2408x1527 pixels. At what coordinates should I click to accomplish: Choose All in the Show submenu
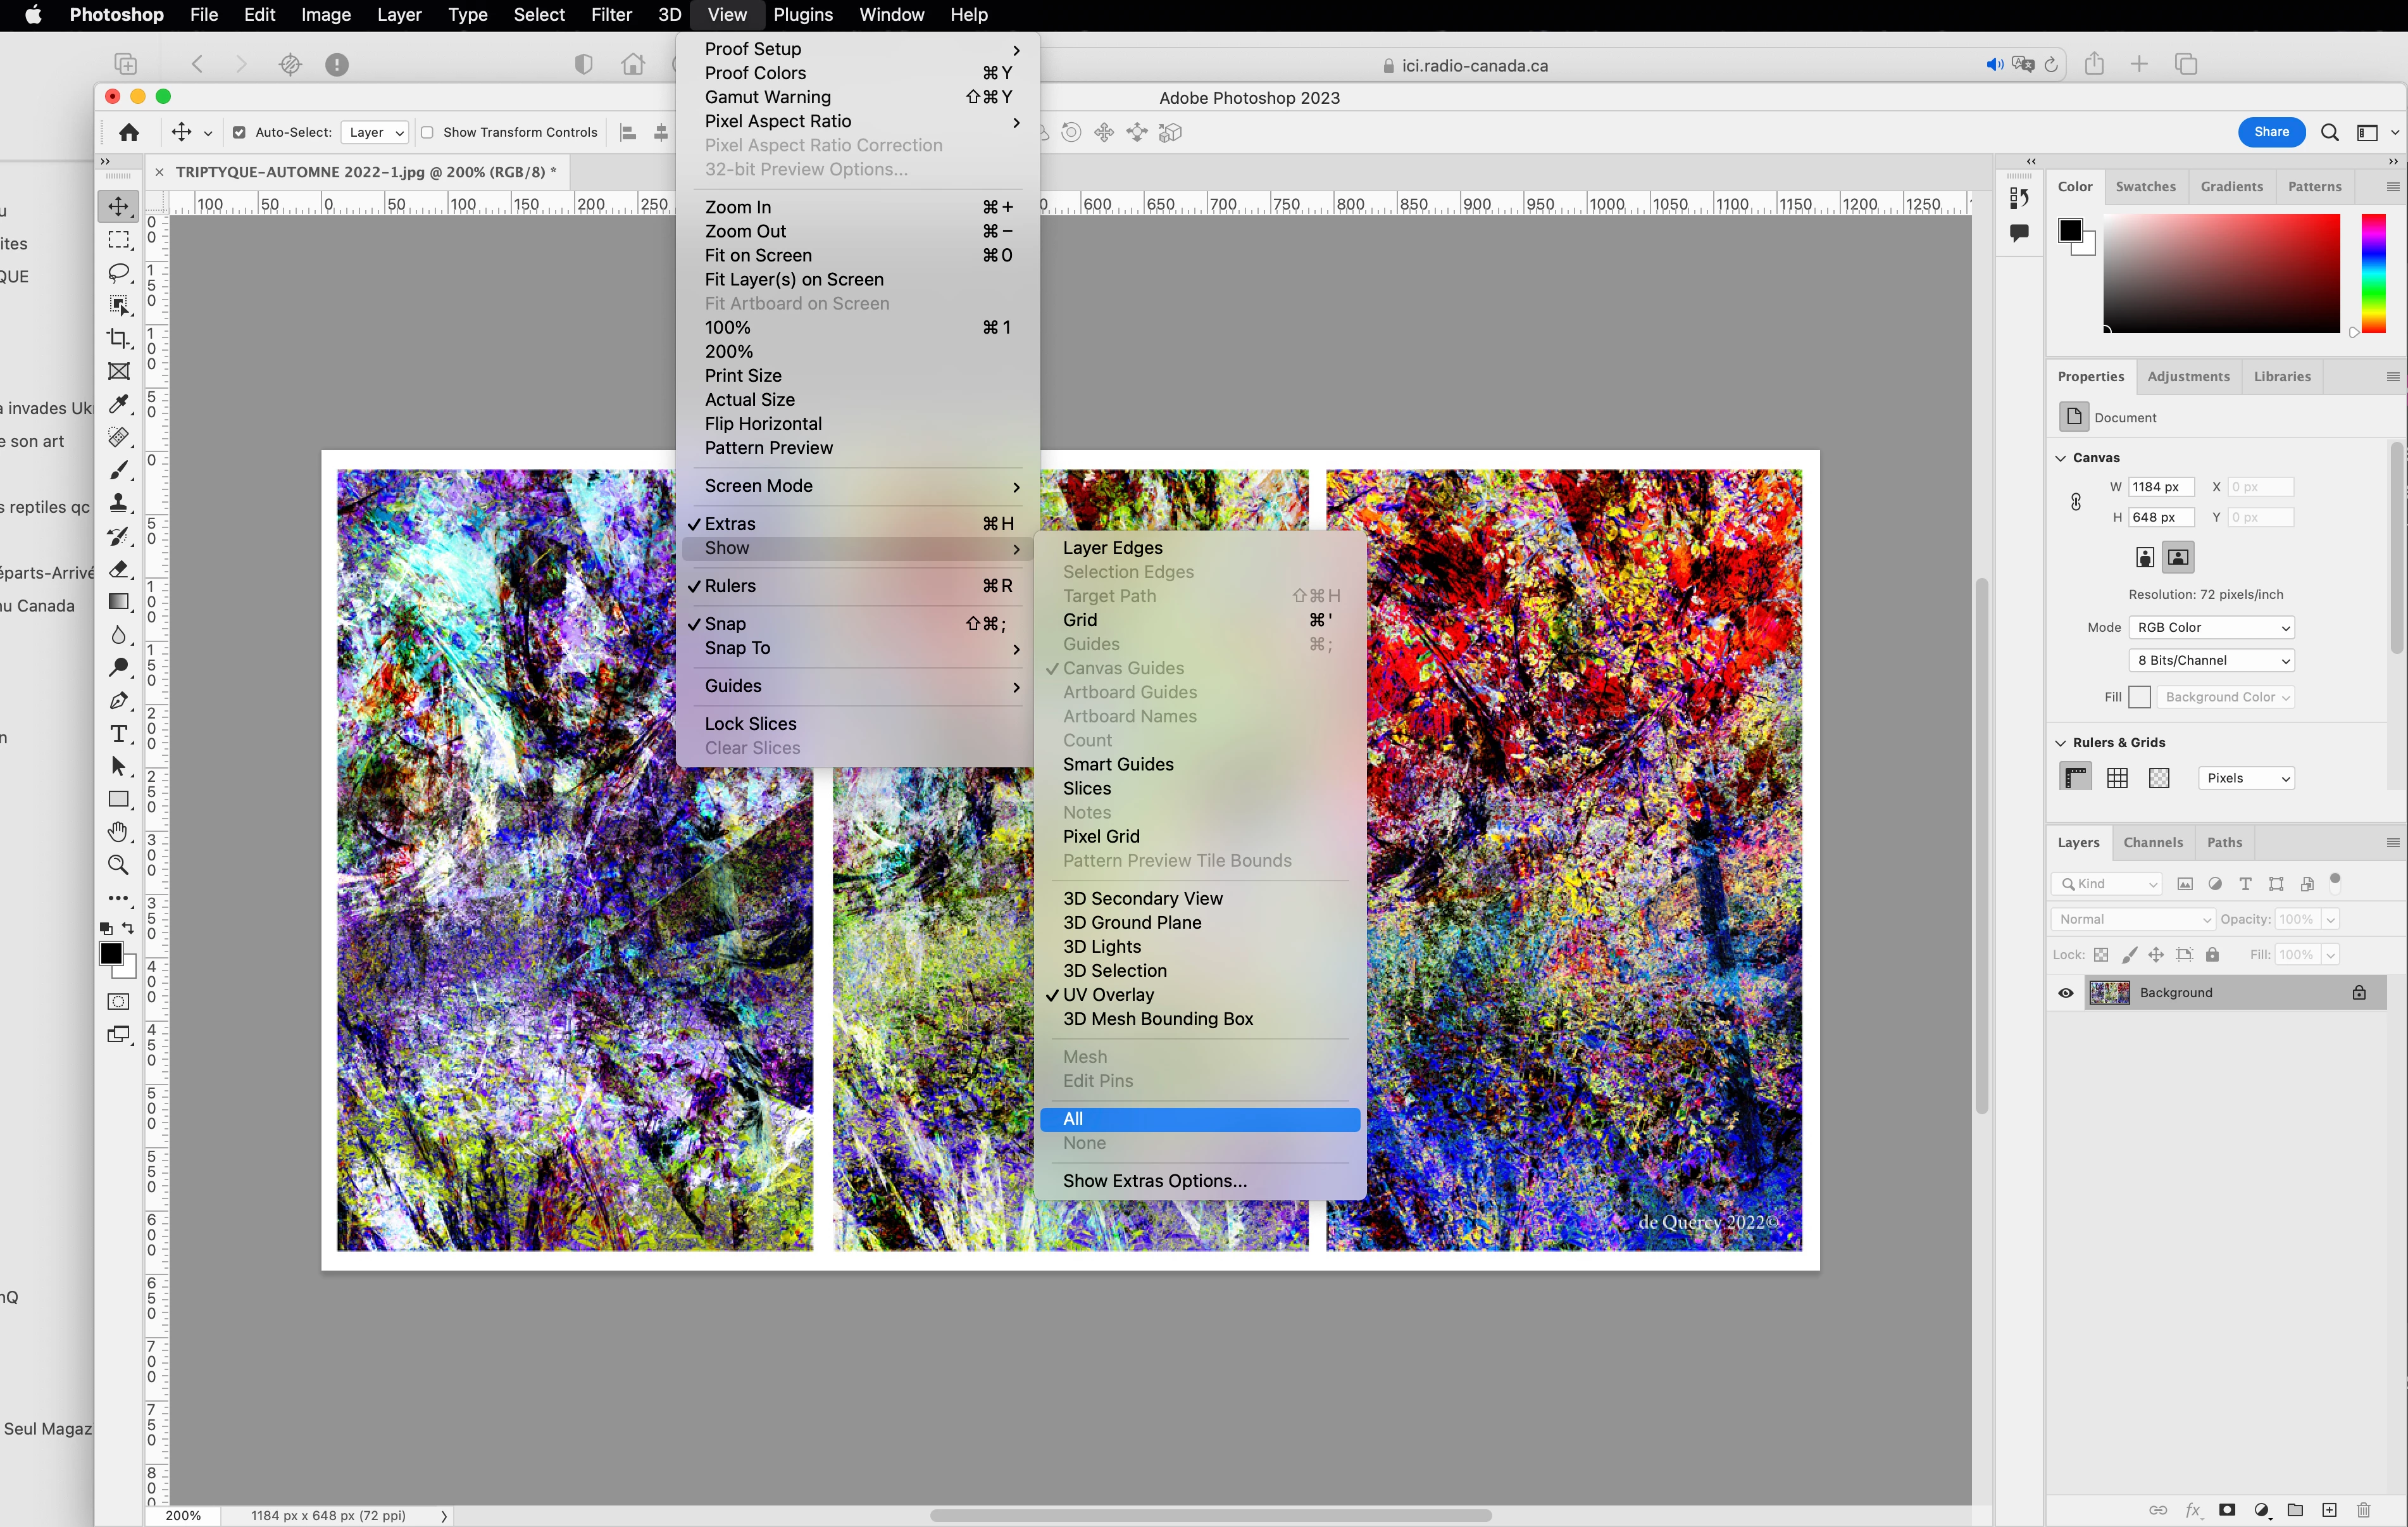tap(1199, 1119)
